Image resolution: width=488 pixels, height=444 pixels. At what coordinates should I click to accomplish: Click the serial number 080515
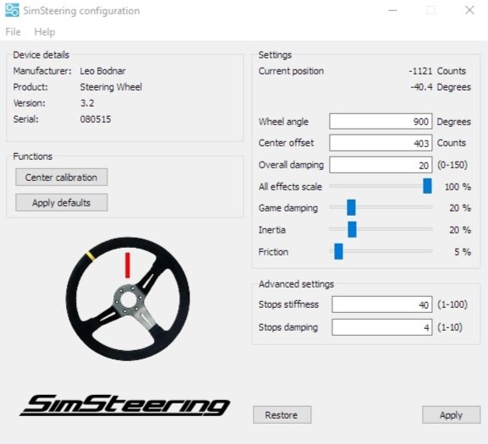pyautogui.click(x=96, y=119)
